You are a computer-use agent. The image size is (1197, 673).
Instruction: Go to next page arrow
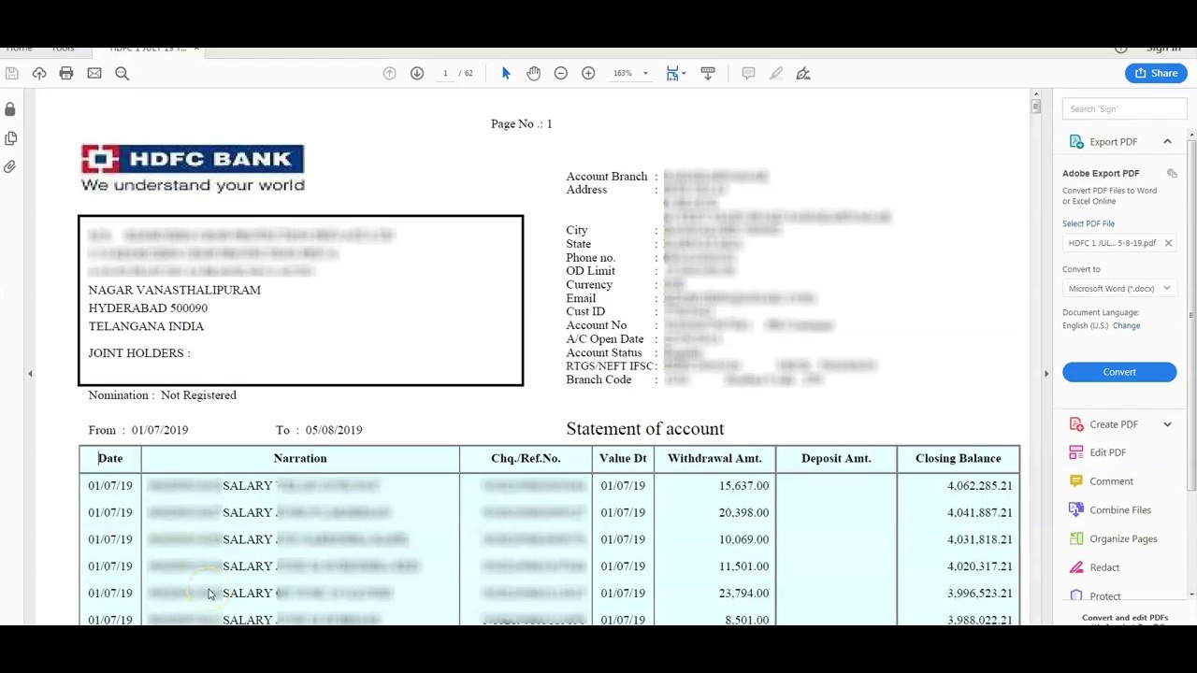pos(417,73)
